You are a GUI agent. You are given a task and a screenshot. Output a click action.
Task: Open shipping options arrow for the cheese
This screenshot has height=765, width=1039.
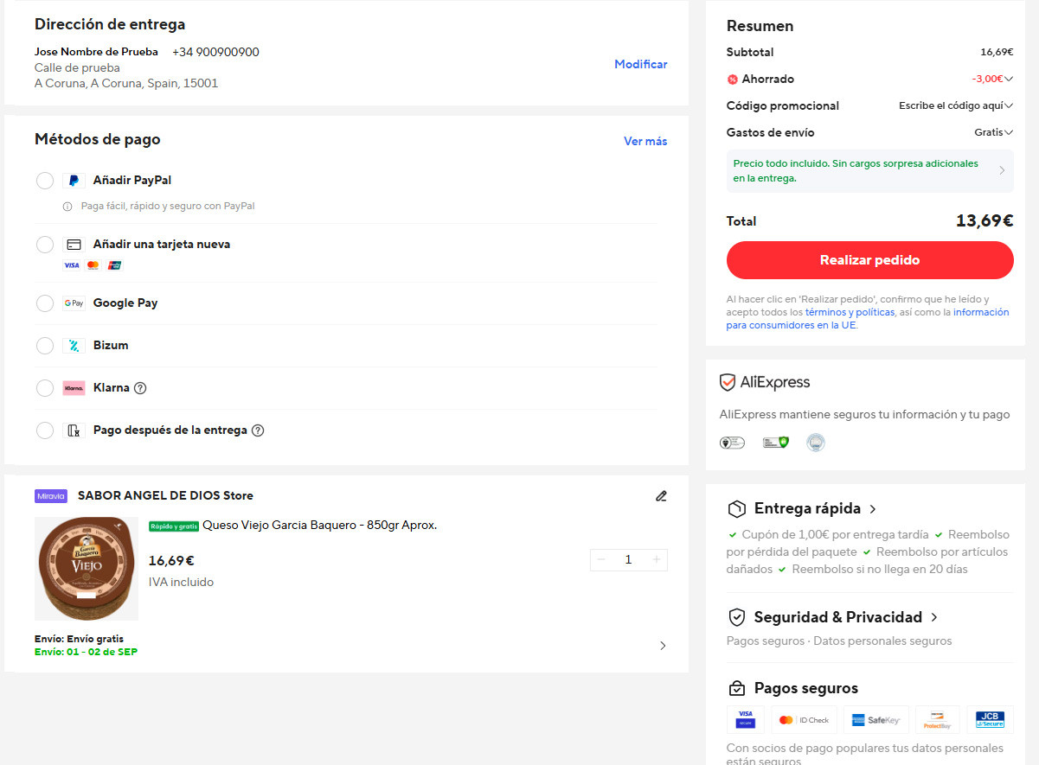663,646
